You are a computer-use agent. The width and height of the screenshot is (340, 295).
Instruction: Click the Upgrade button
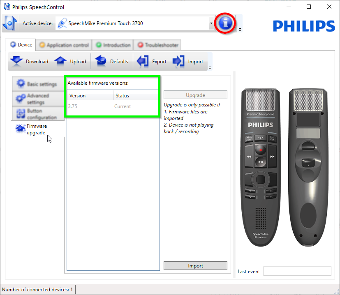[195, 95]
